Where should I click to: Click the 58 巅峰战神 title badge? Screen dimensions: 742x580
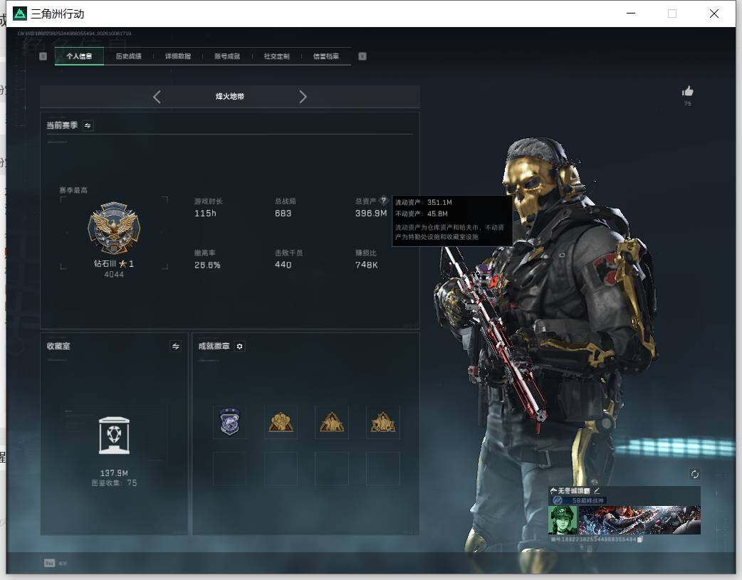coord(579,500)
